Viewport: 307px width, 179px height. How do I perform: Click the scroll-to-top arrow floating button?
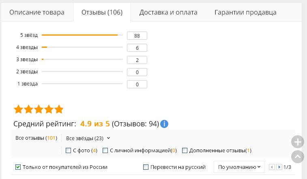pos(297,157)
